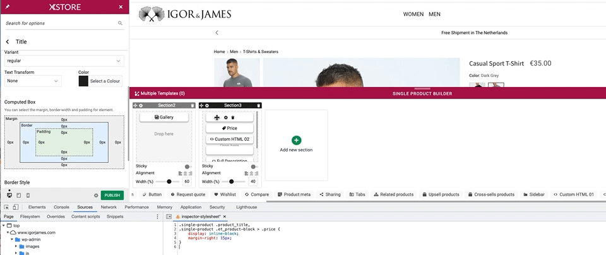Viewport: 606px width, 255px height.
Task: Click the Wishlist element chip
Action: coord(225,194)
